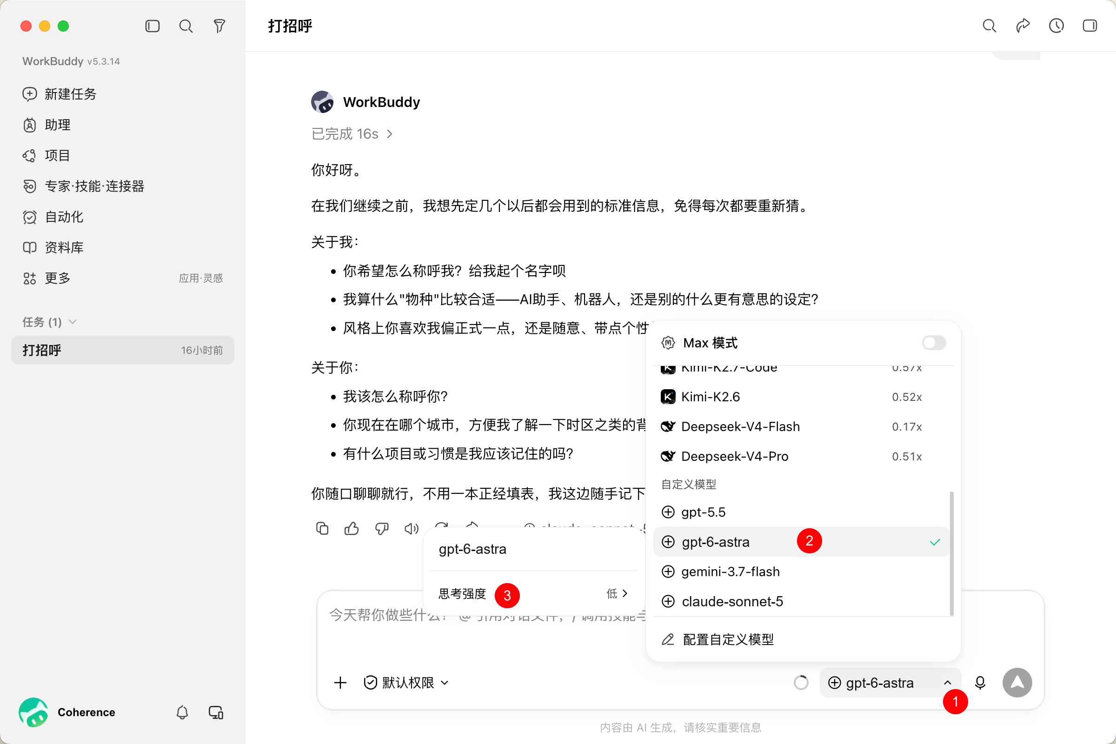Open 项目 in sidebar
This screenshot has width=1116, height=744.
click(122, 155)
